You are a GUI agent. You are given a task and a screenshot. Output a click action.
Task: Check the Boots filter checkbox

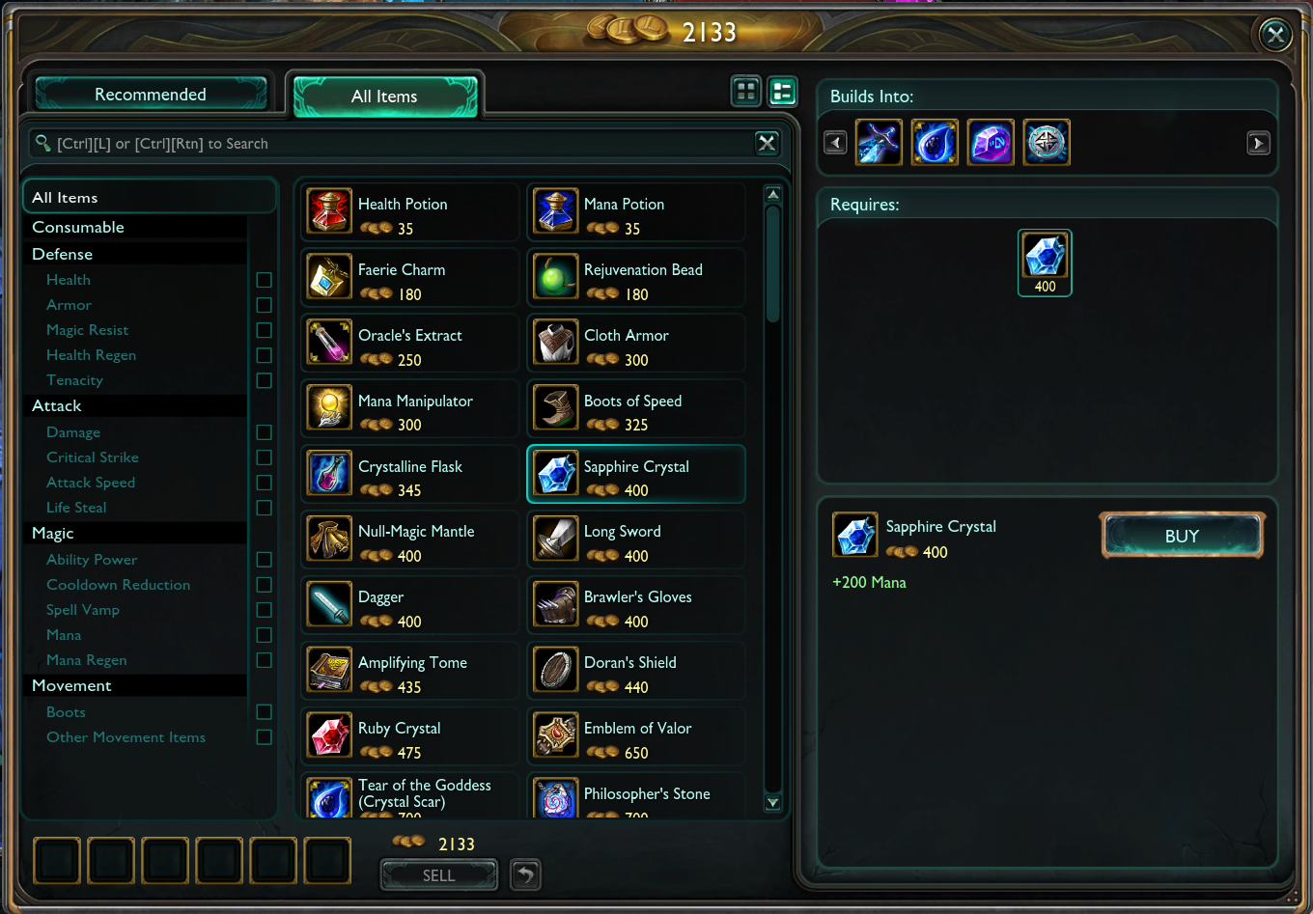pyautogui.click(x=265, y=712)
